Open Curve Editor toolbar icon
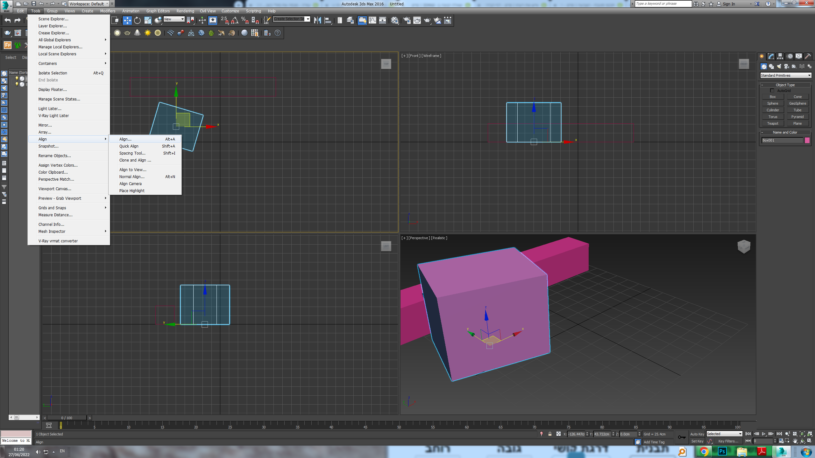Image resolution: width=815 pixels, height=458 pixels. coord(372,21)
